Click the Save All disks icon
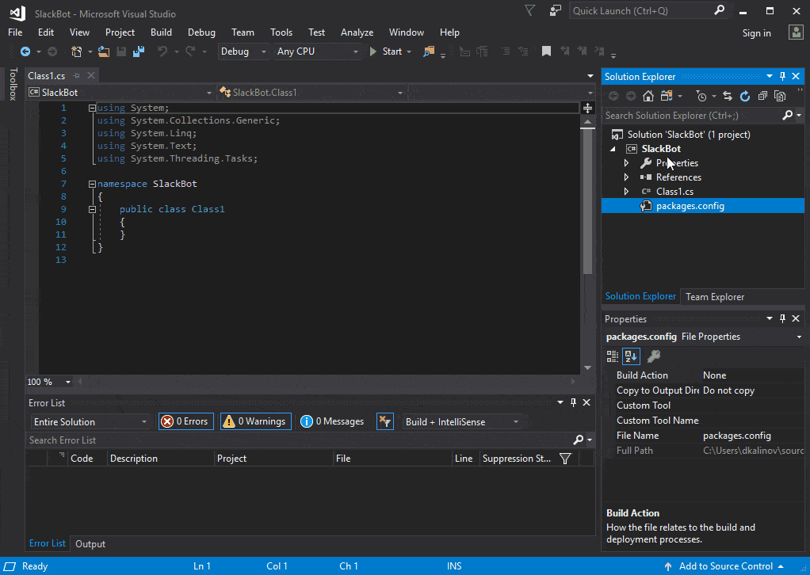The image size is (810, 575). (139, 51)
